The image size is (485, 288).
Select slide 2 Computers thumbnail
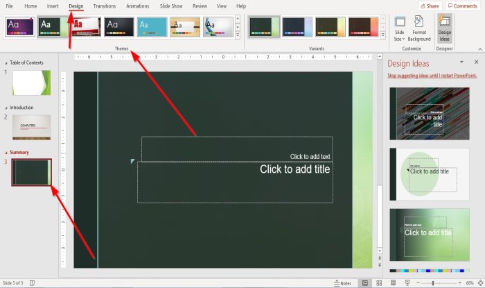point(32,127)
